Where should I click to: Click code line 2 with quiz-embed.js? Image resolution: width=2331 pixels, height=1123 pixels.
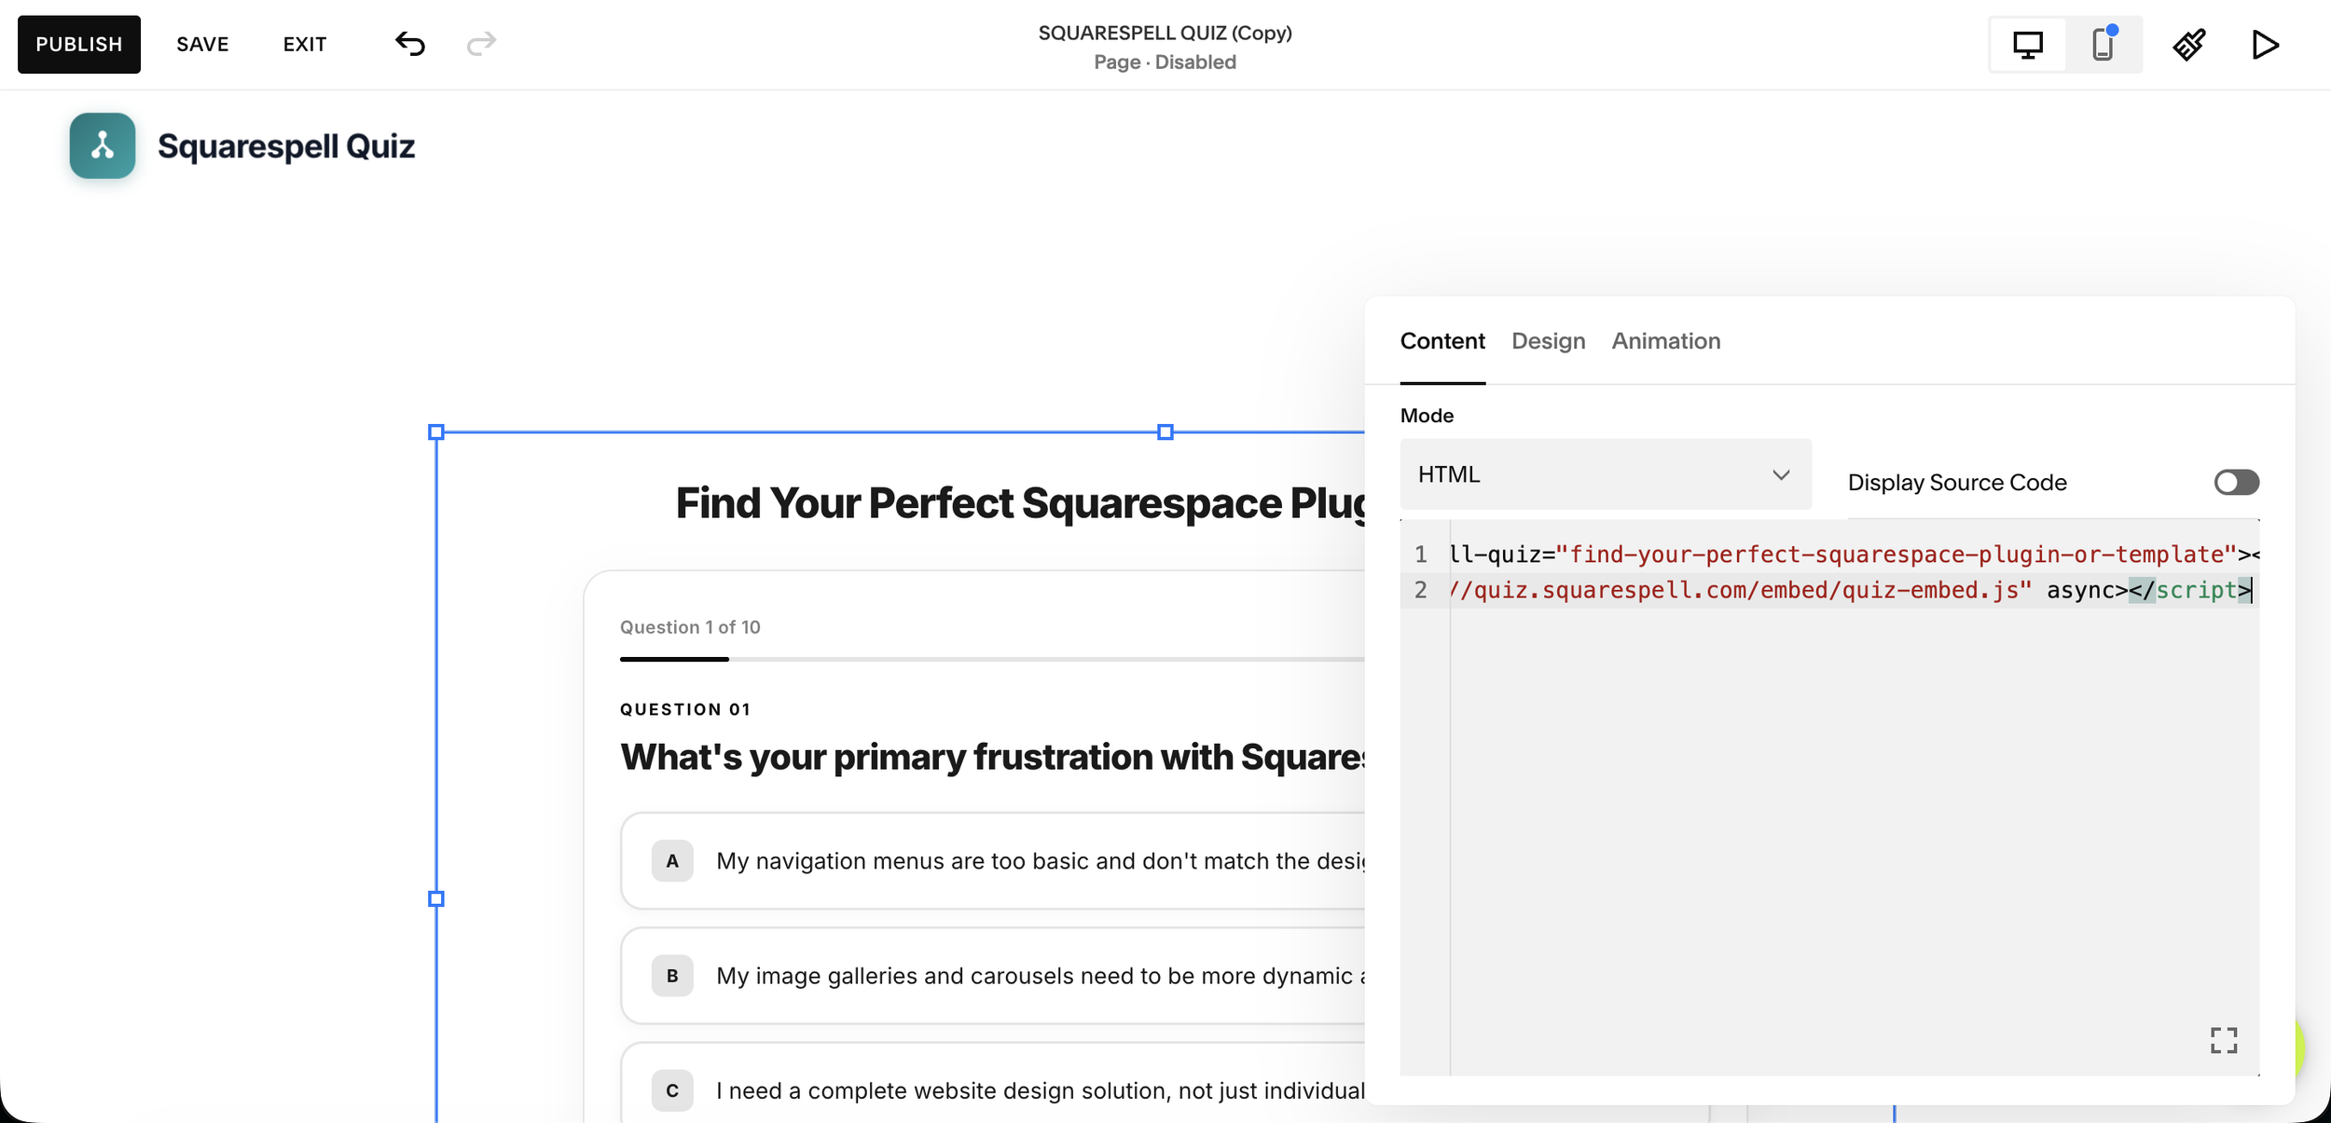click(1854, 590)
